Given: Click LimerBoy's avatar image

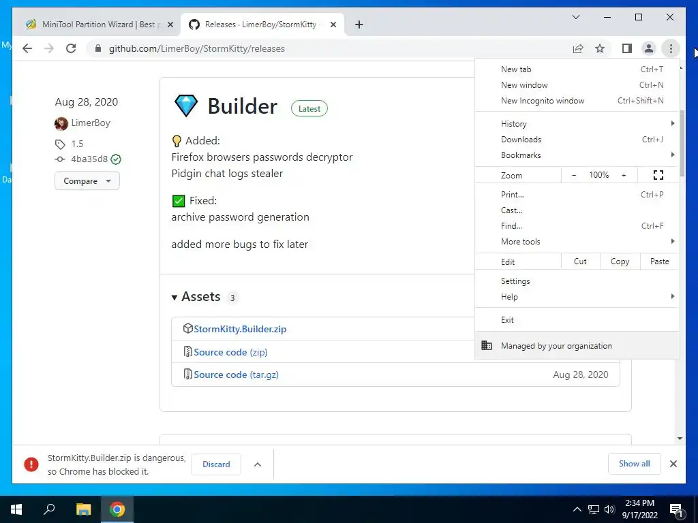Looking at the screenshot, I should pos(61,123).
